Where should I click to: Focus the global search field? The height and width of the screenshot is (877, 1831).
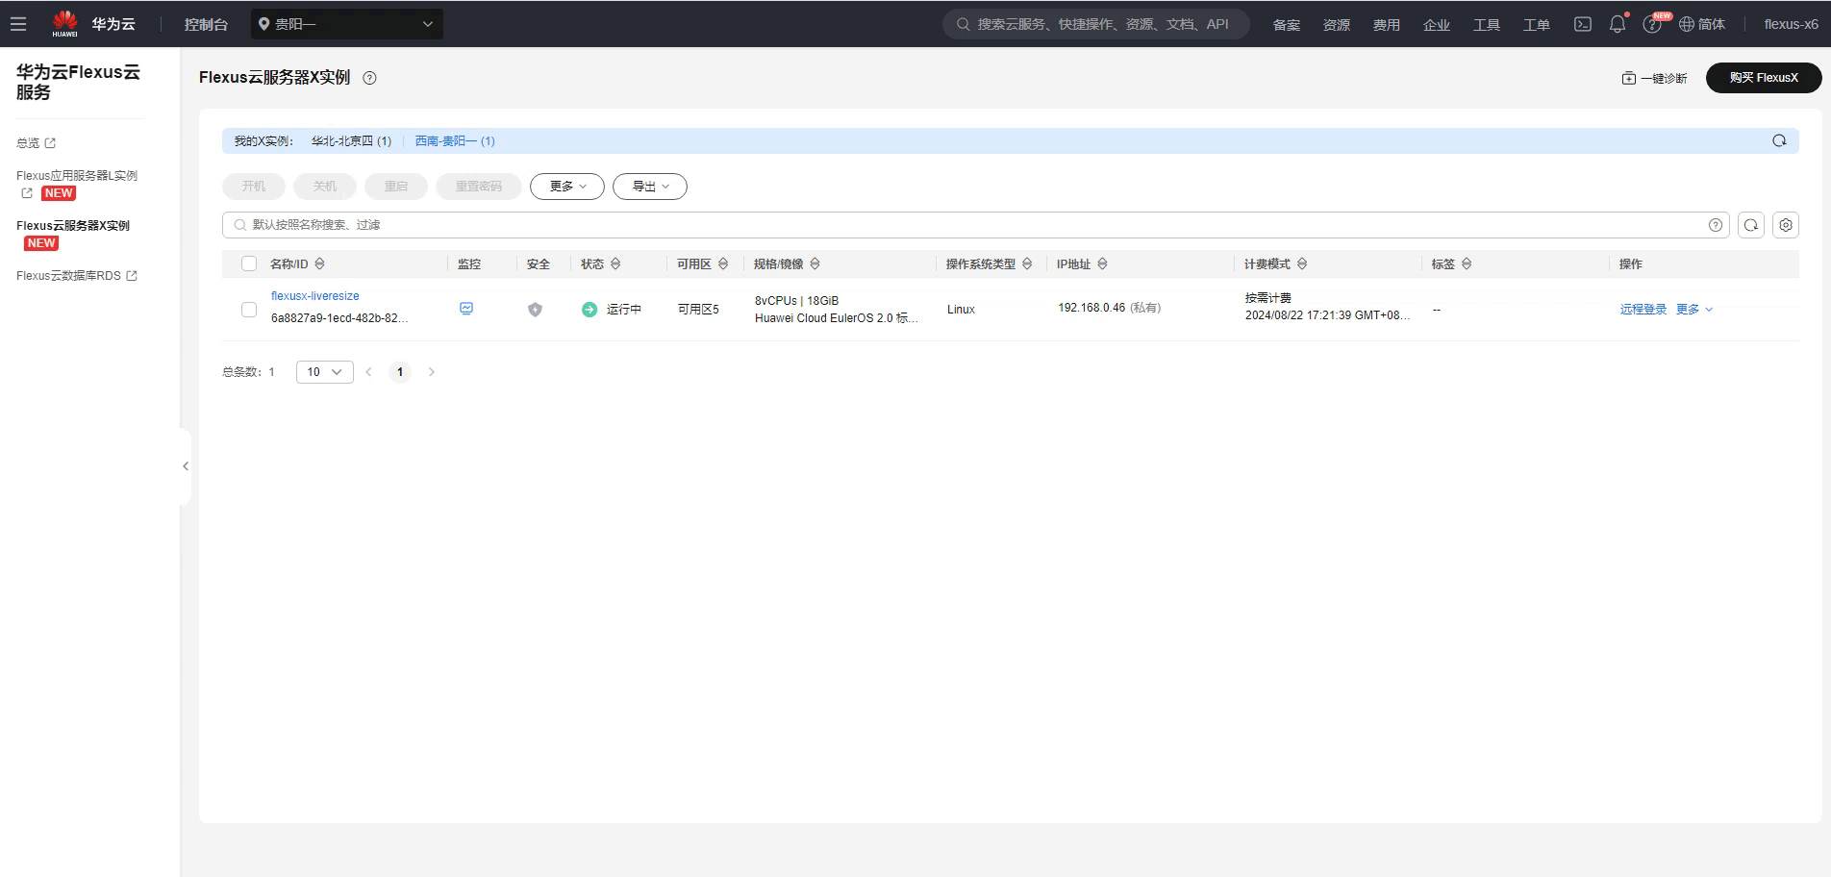1096,24
